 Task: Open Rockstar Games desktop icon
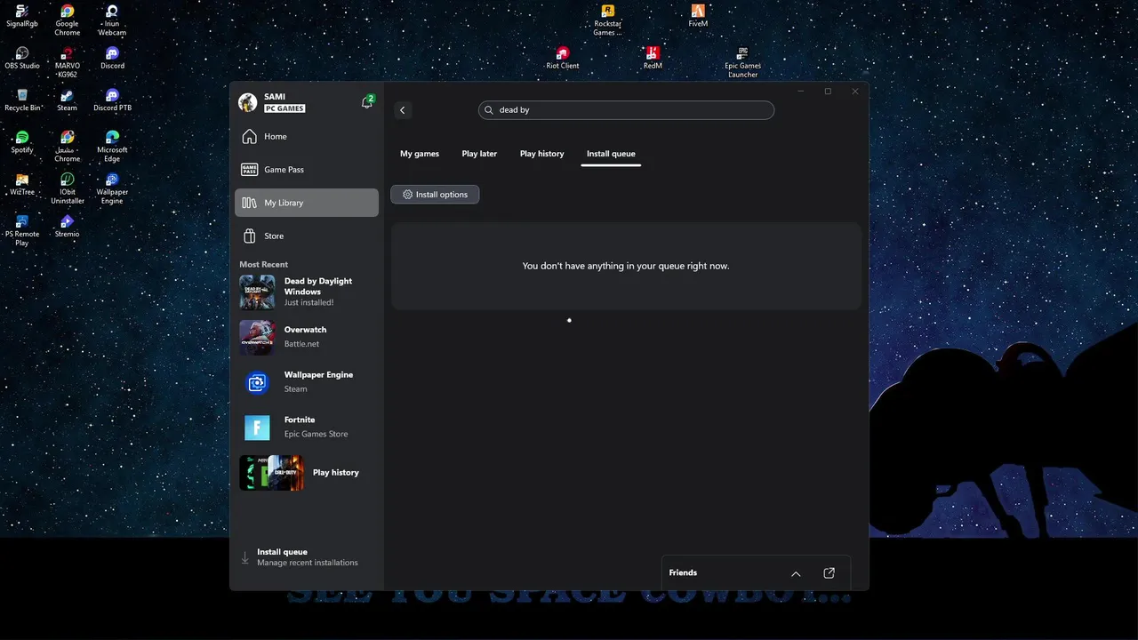point(607,20)
